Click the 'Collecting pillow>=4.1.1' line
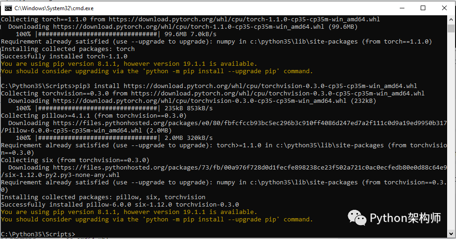This screenshot has width=456, height=239. tap(93, 116)
